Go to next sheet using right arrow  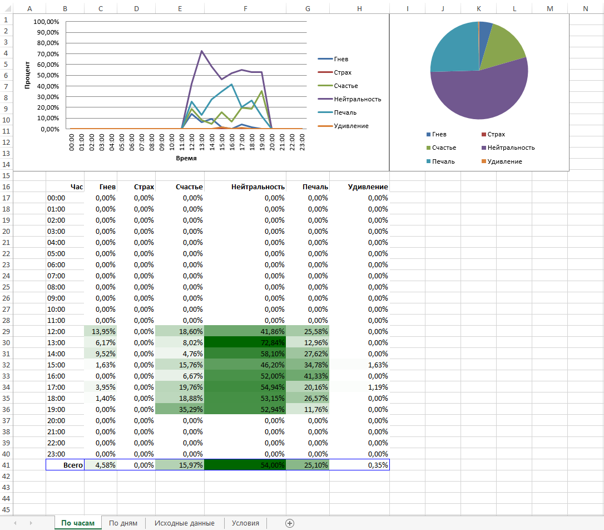31,523
